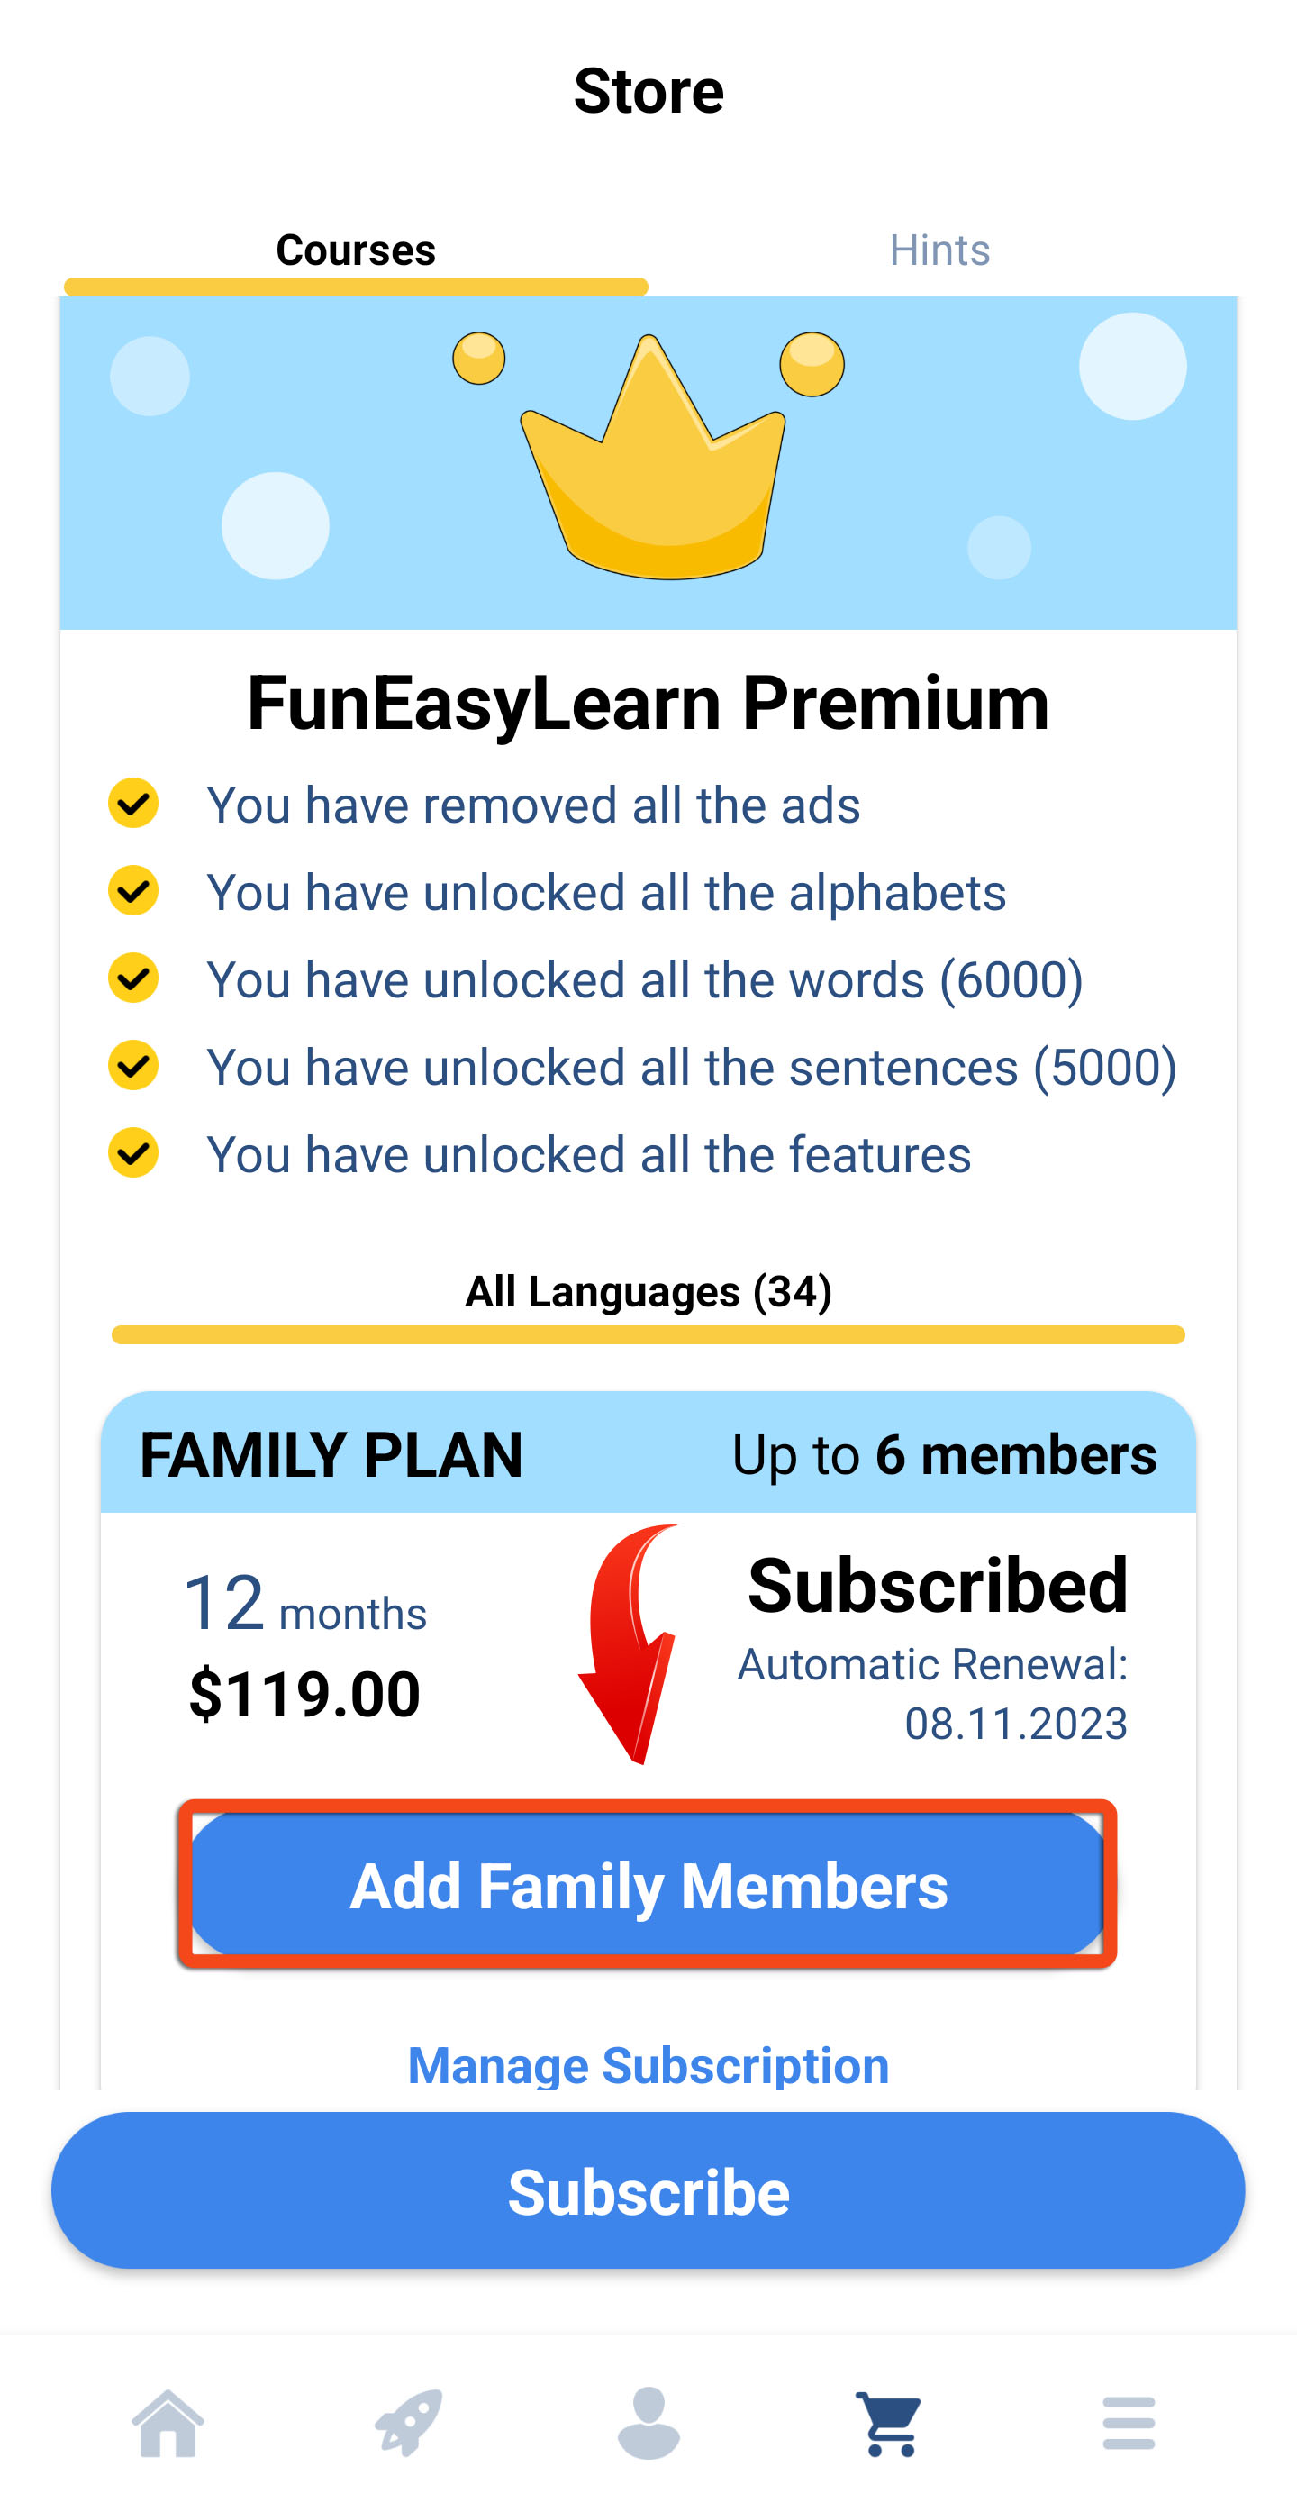Open the hamburger menu icon

coord(1129,2424)
